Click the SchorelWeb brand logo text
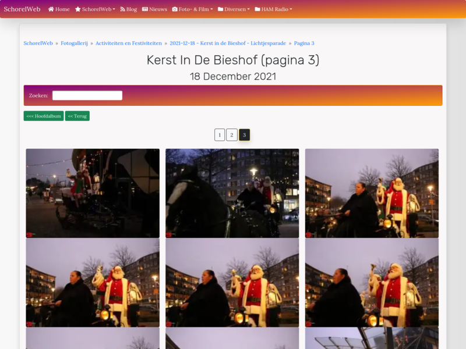The width and height of the screenshot is (466, 349). click(22, 9)
